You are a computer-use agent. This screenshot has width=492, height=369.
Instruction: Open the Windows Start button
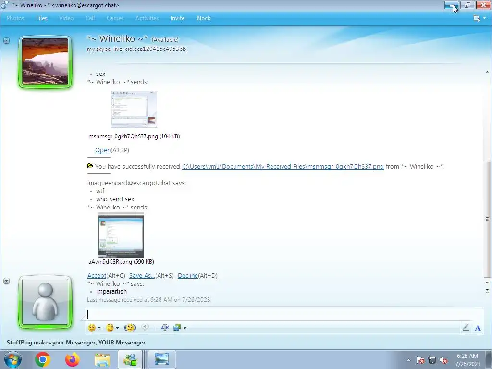pyautogui.click(x=12, y=359)
